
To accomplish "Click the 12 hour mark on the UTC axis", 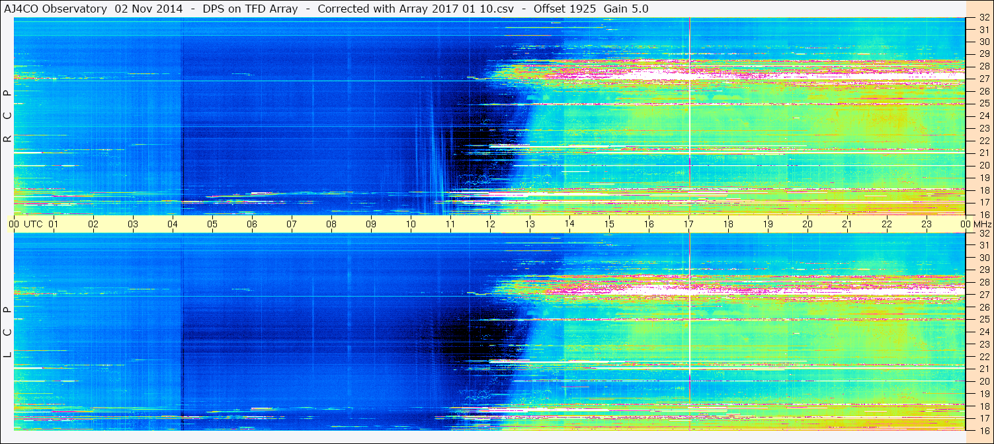I will pyautogui.click(x=490, y=224).
